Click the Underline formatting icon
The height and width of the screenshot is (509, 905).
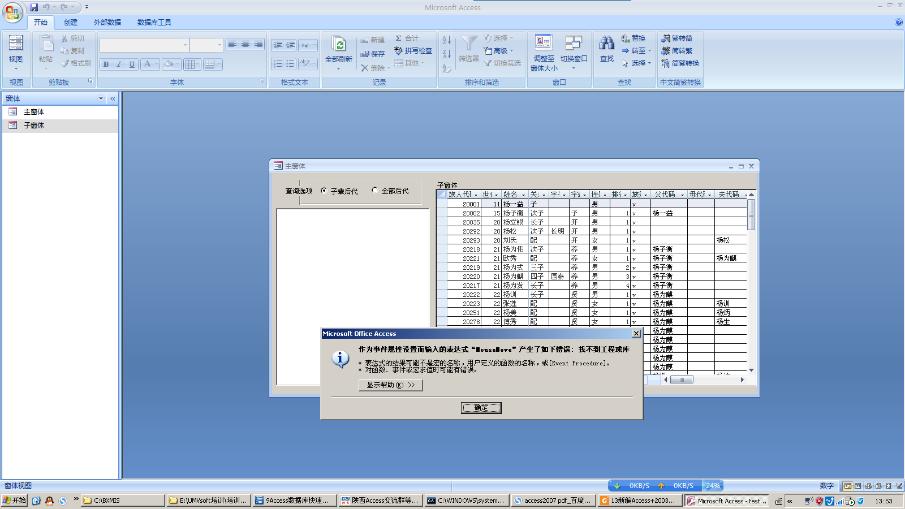click(x=132, y=64)
